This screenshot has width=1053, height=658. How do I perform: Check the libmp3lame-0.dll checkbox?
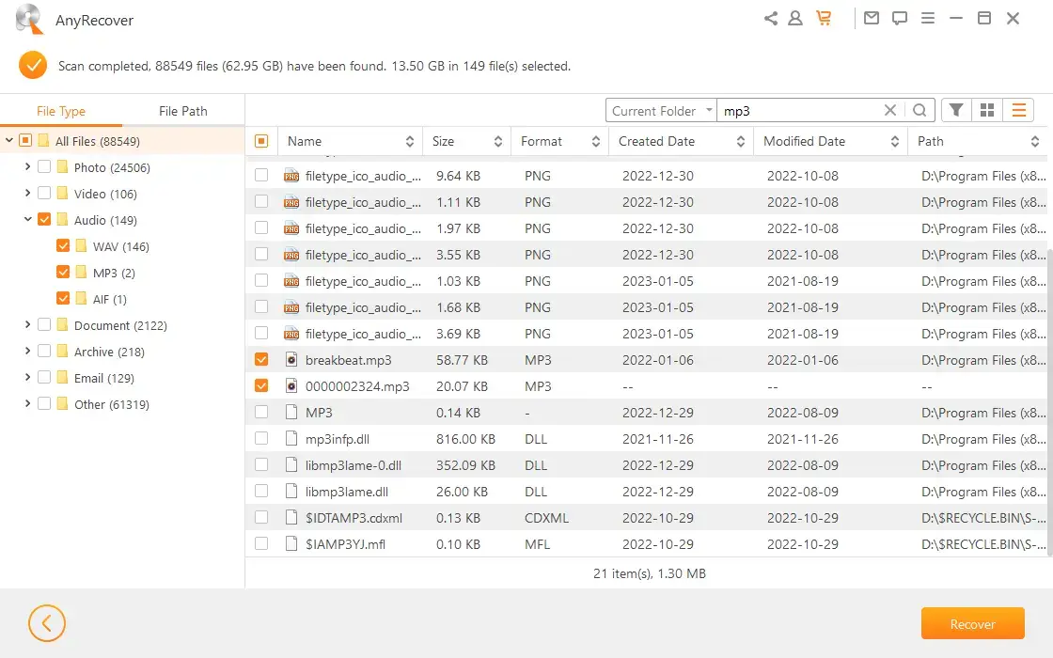pyautogui.click(x=261, y=464)
